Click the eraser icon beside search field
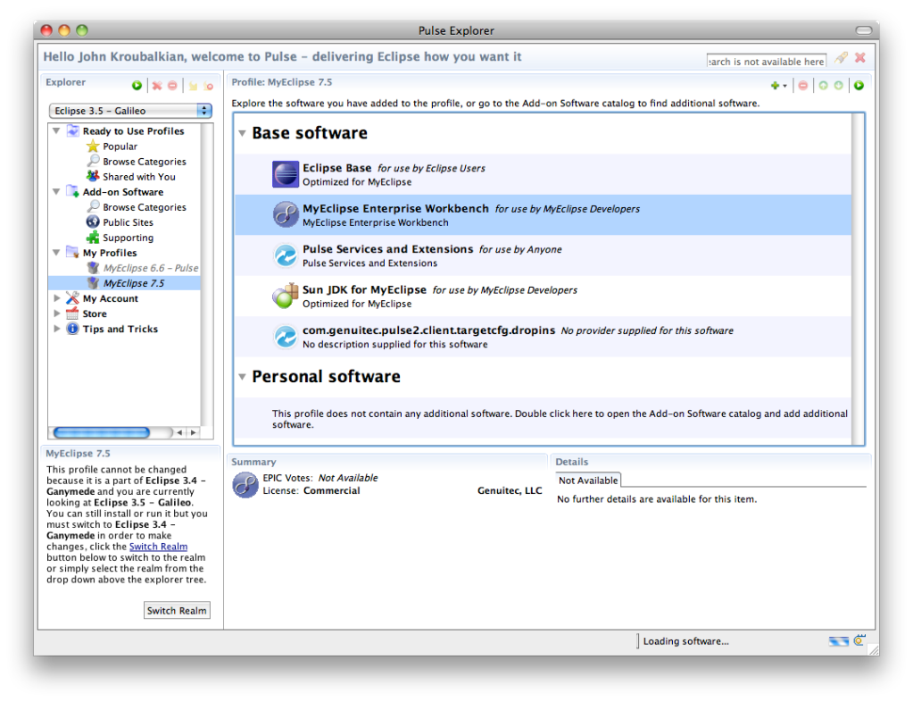Screen dimensions: 913x702 click(841, 58)
